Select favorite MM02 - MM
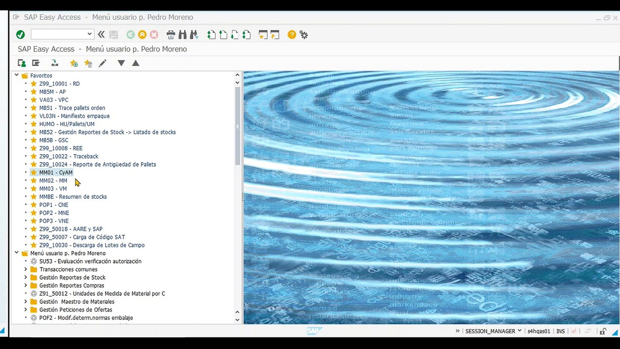This screenshot has width=620, height=349. (x=53, y=180)
